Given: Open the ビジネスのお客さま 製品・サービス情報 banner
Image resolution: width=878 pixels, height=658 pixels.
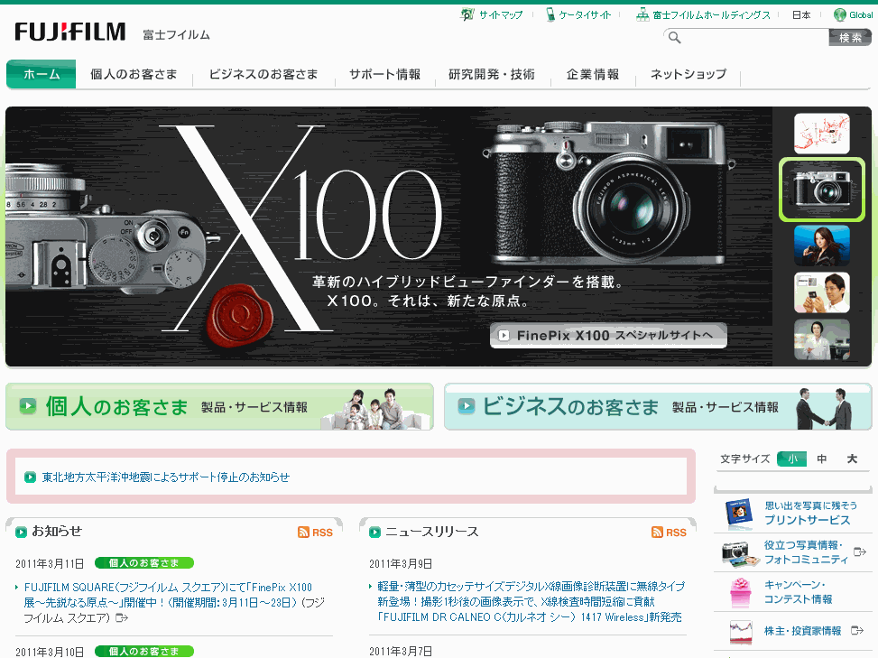Looking at the screenshot, I should [x=658, y=406].
